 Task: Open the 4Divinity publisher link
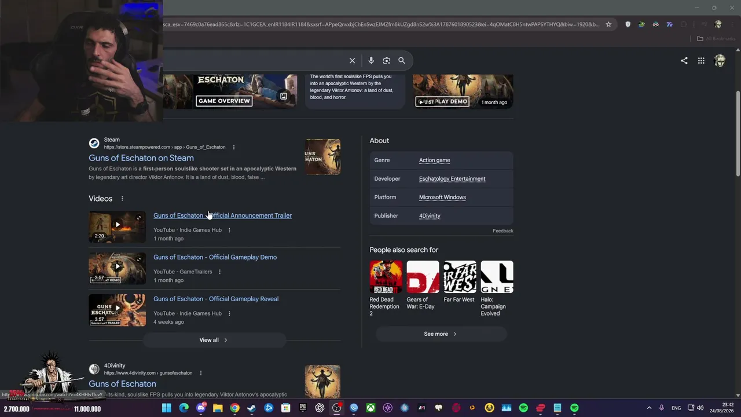[x=430, y=216]
